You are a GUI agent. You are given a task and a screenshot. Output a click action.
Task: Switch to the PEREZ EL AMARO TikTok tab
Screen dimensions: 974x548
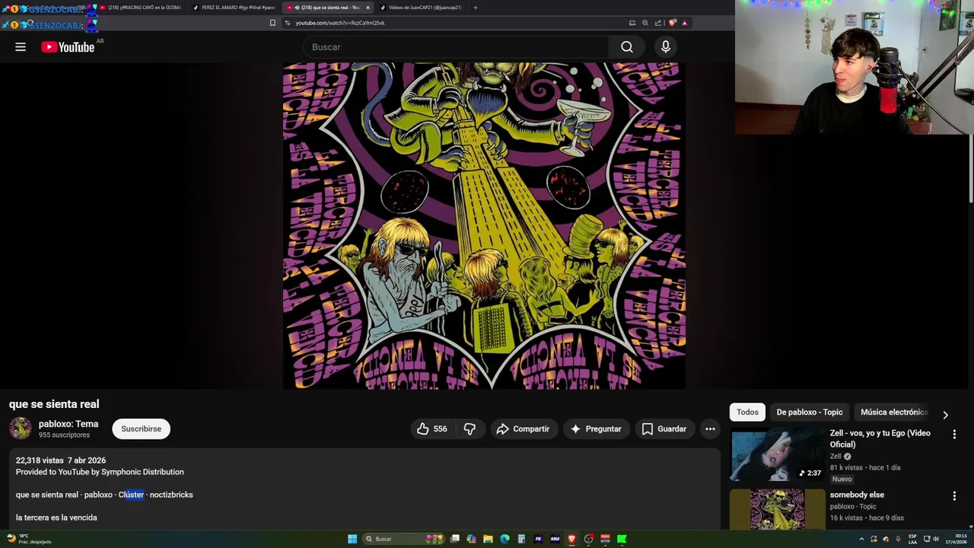[x=234, y=8]
